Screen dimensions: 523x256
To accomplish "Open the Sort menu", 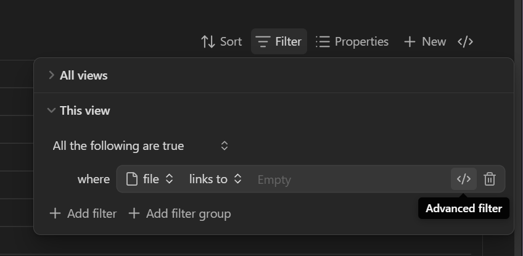I will [221, 42].
